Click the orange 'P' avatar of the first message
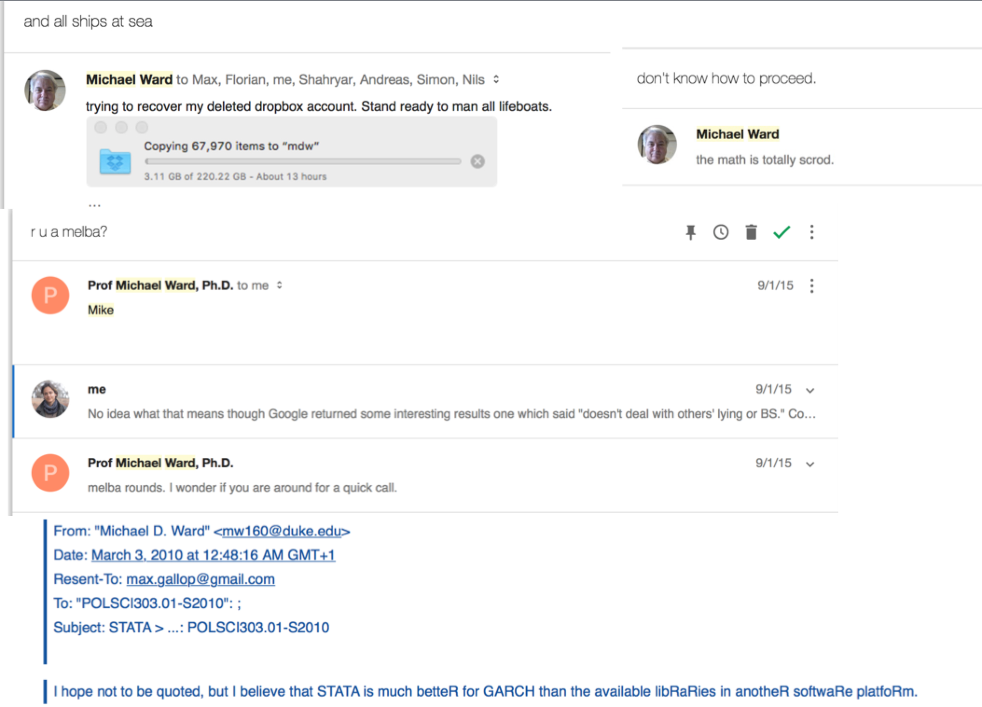Screen dimensions: 982x707 [x=50, y=295]
